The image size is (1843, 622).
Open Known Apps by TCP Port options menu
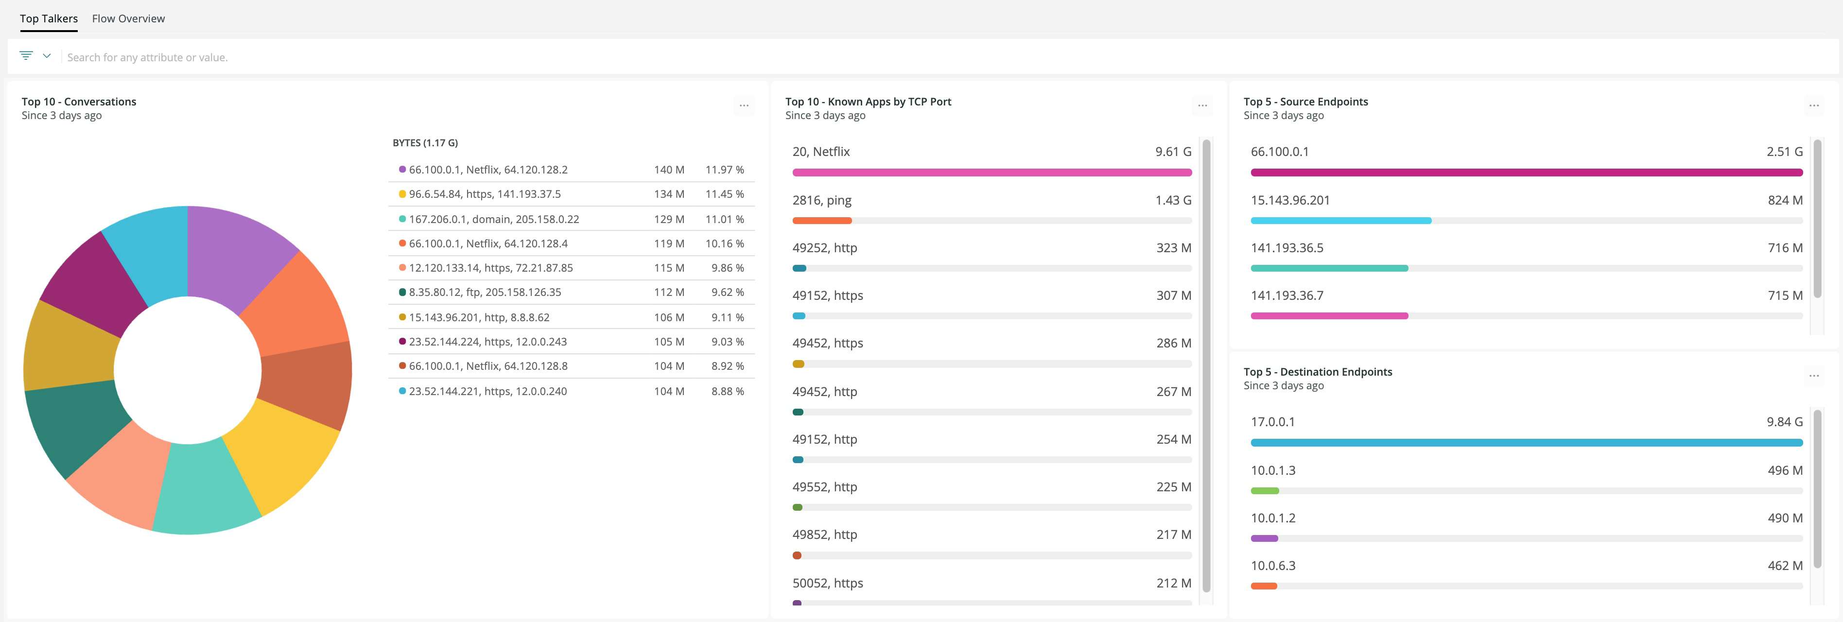(1202, 106)
